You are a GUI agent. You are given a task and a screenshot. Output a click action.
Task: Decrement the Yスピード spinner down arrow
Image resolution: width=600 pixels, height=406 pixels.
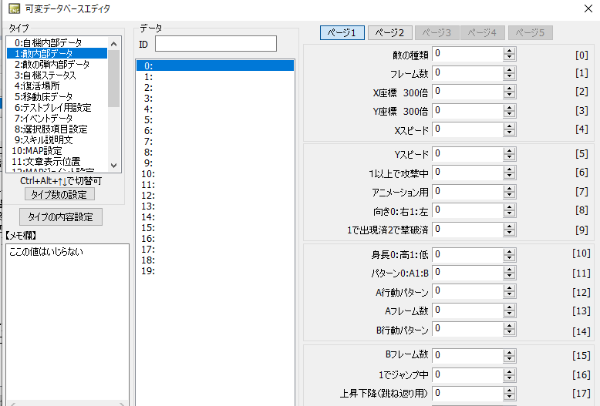[x=509, y=157]
